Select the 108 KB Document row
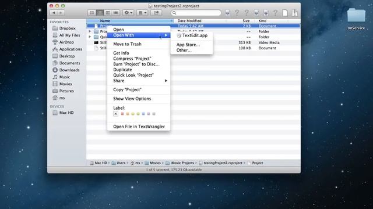 [x=193, y=48]
